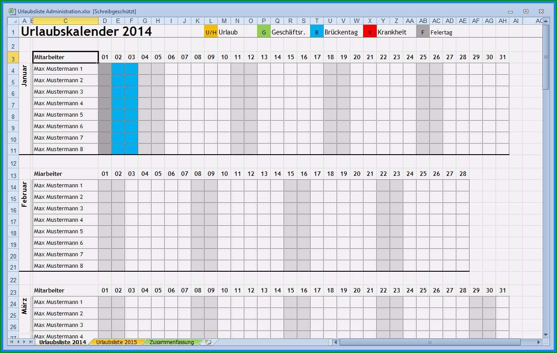Screen dimensions: 557x353
Task: Click the previous sheet tab arrow
Action: point(19,342)
